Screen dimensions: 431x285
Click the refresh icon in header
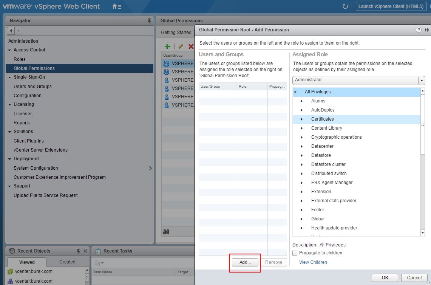pos(345,6)
